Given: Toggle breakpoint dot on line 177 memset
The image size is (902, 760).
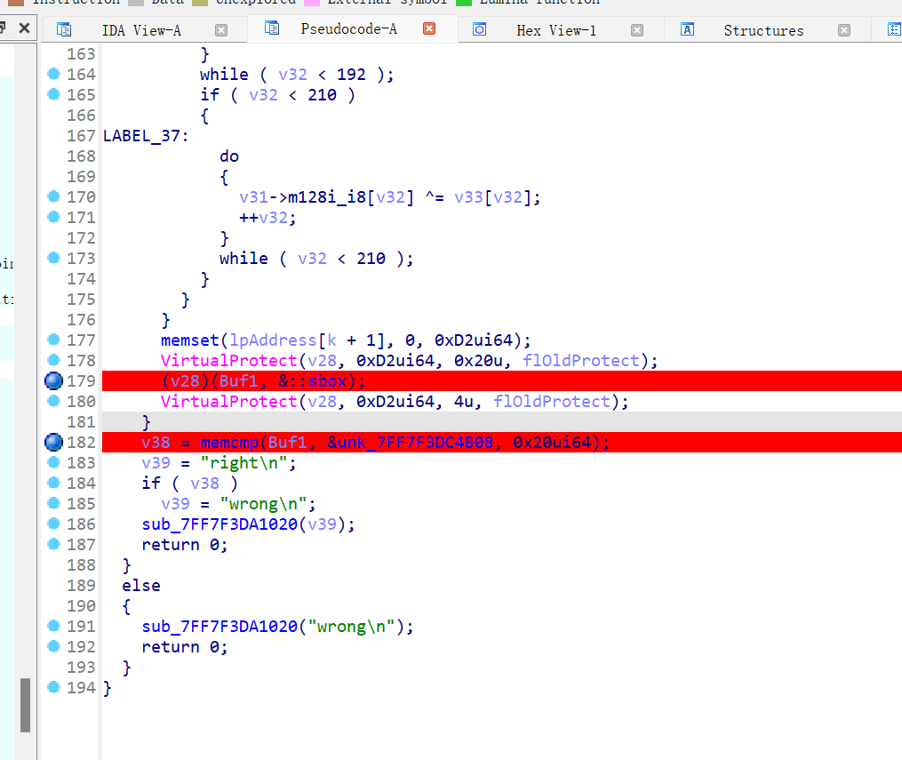Looking at the screenshot, I should click(x=53, y=340).
